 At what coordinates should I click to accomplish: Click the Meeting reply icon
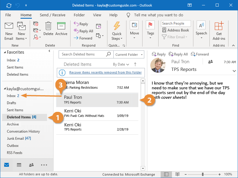coord(98,26)
